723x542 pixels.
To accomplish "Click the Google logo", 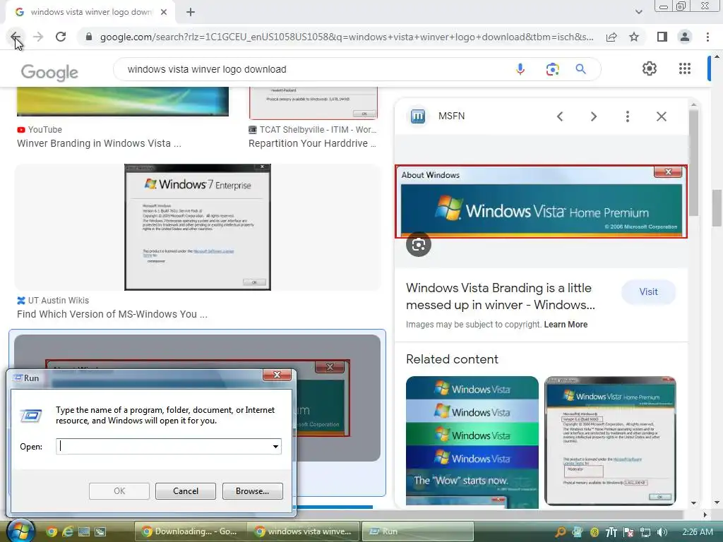I will tap(50, 72).
